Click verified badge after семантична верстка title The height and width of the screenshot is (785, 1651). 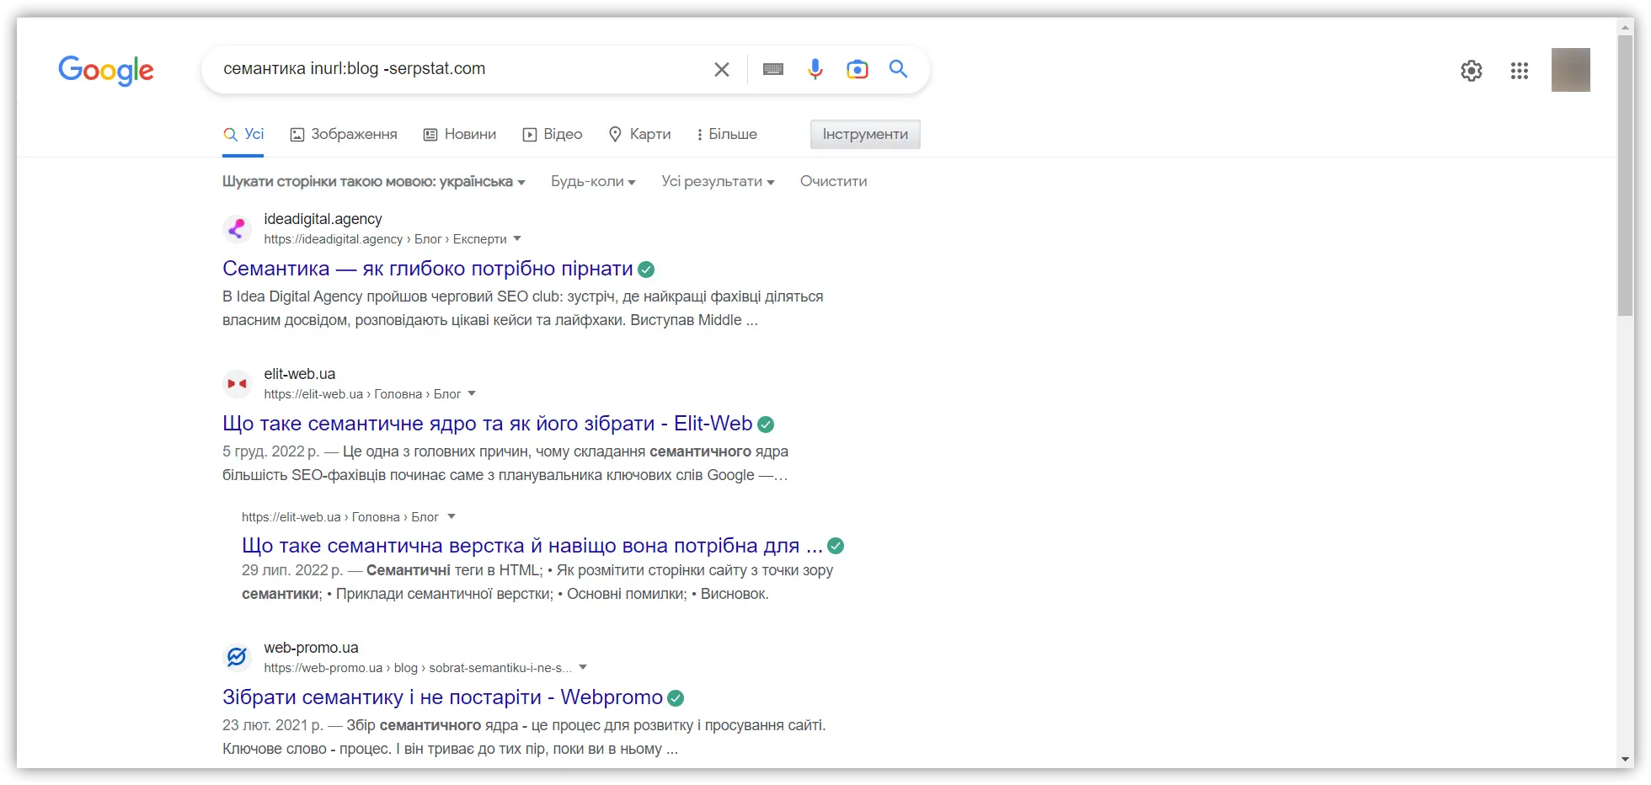tap(836, 546)
